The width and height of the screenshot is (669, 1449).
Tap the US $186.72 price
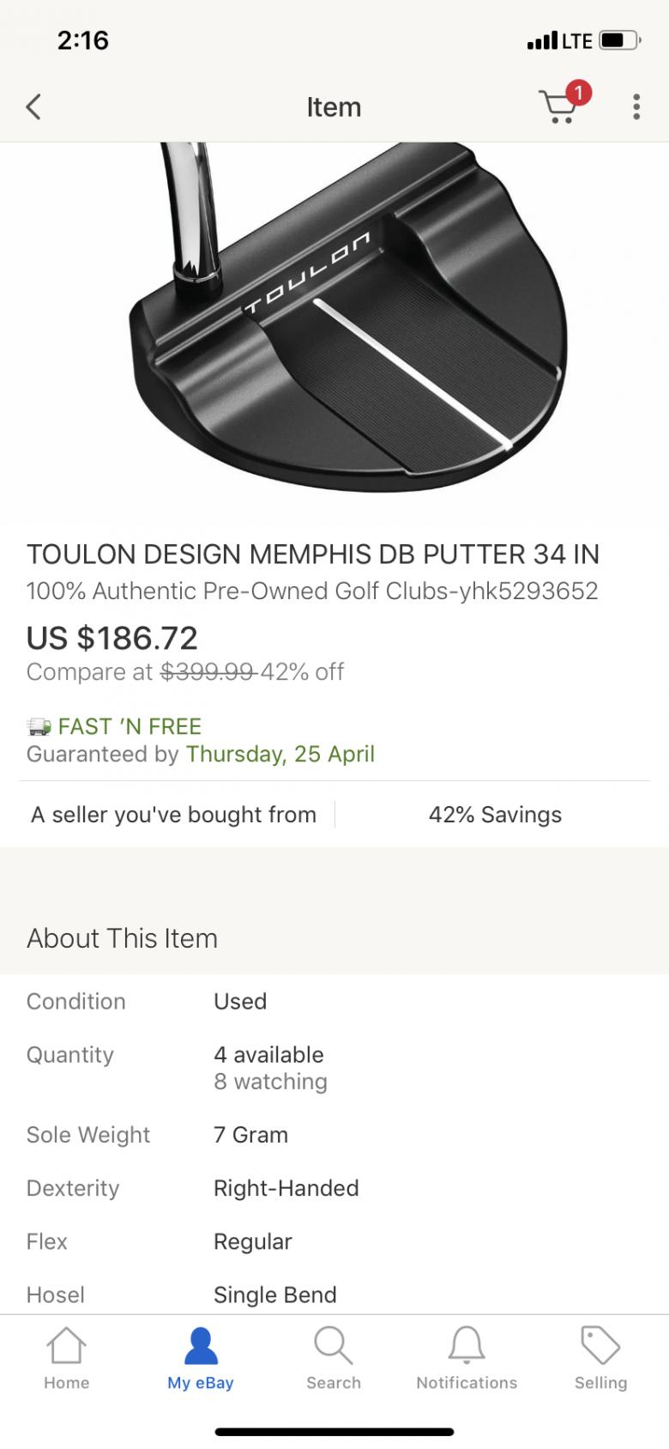pos(112,638)
